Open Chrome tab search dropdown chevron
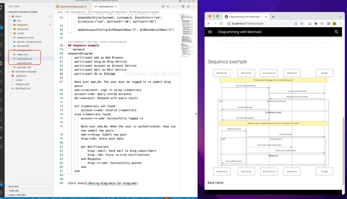 340,17
